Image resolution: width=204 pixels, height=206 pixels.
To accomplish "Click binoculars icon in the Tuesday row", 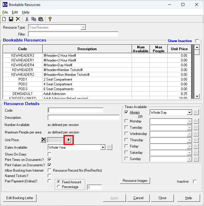I will click(x=196, y=127).
